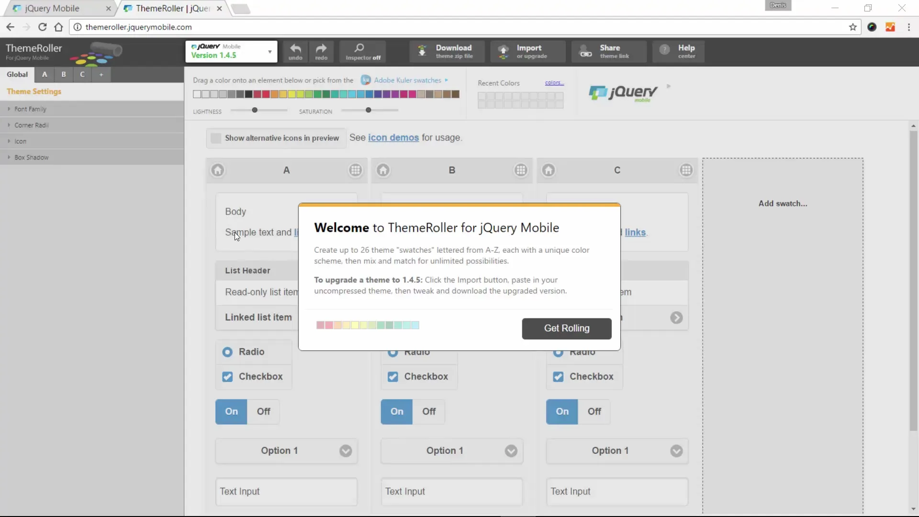
Task: Click the dark round extension icon
Action: (872, 27)
